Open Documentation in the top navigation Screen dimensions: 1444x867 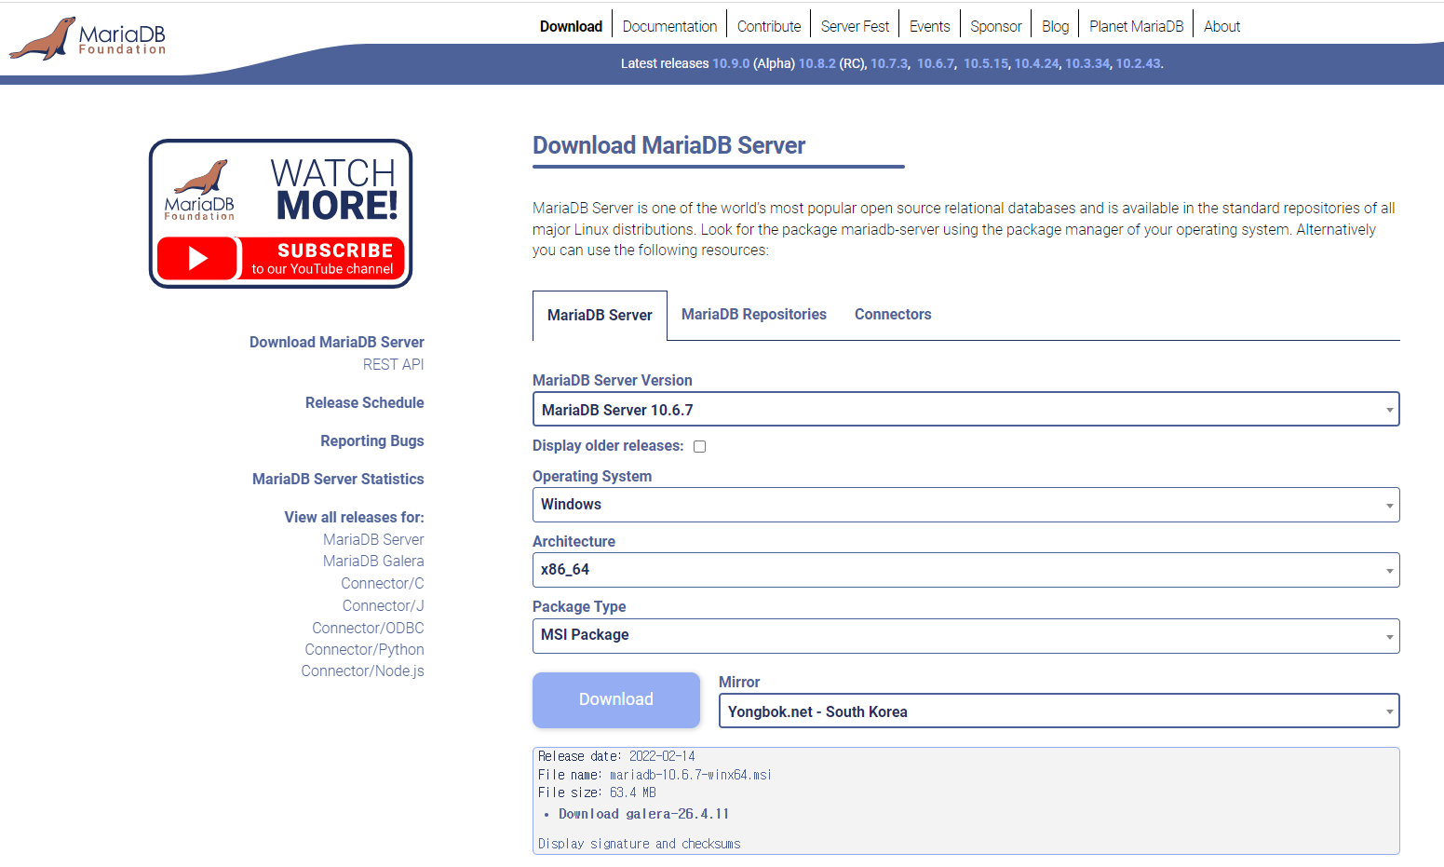(x=669, y=26)
